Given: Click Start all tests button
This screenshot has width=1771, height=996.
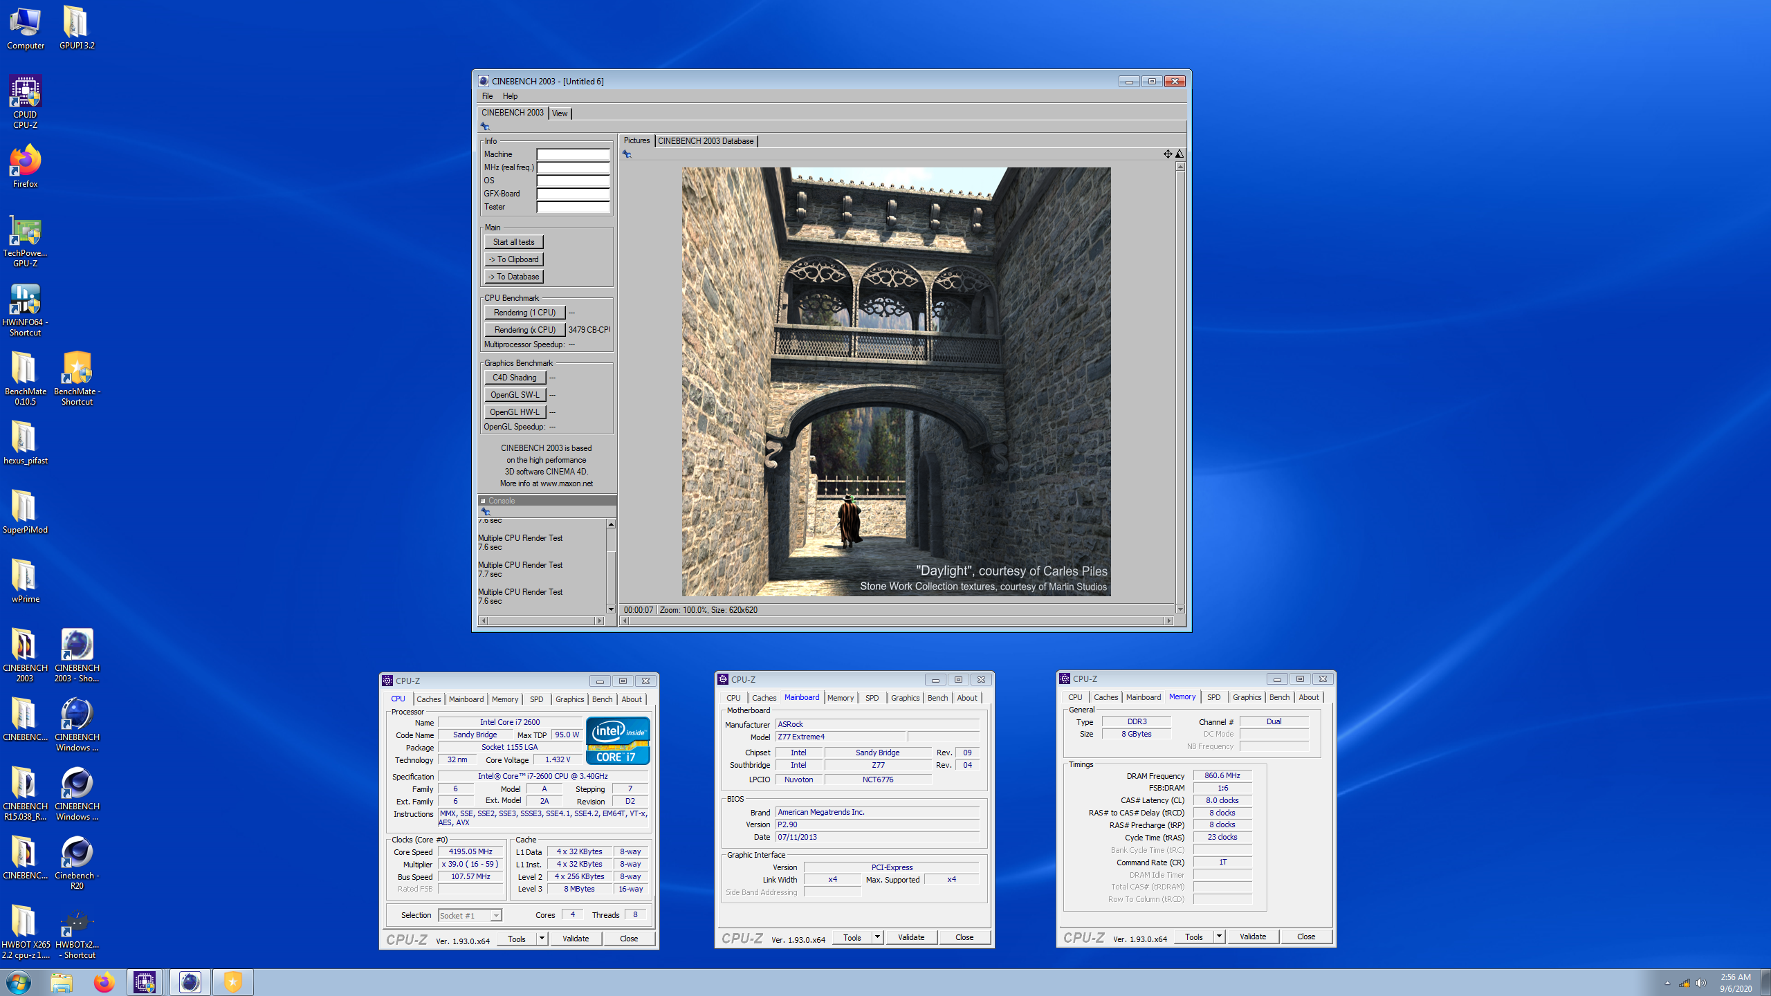Looking at the screenshot, I should point(513,242).
